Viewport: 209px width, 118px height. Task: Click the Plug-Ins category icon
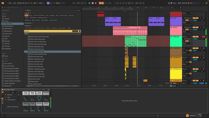(3, 36)
